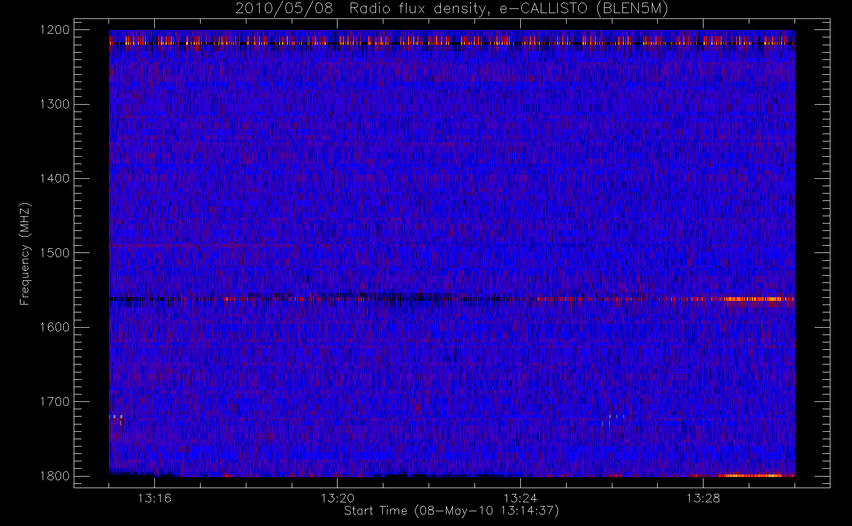The image size is (852, 526).
Task: Click the 13:16 time tick label
Action: coord(154,498)
